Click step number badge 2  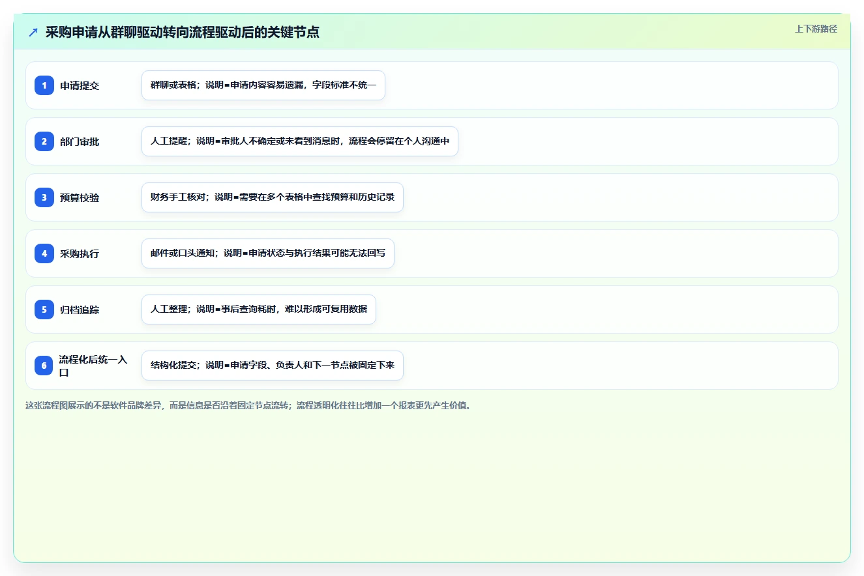pos(44,141)
